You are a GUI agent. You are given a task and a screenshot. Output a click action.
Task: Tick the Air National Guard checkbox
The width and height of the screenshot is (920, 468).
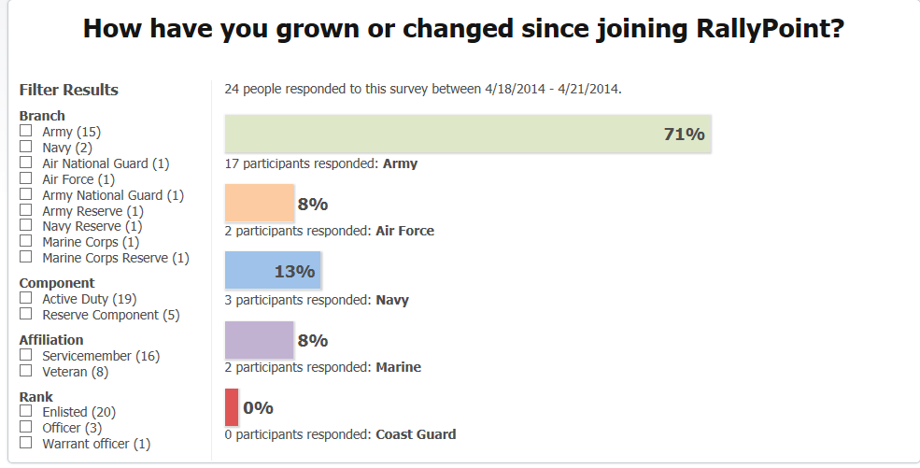coord(26,163)
